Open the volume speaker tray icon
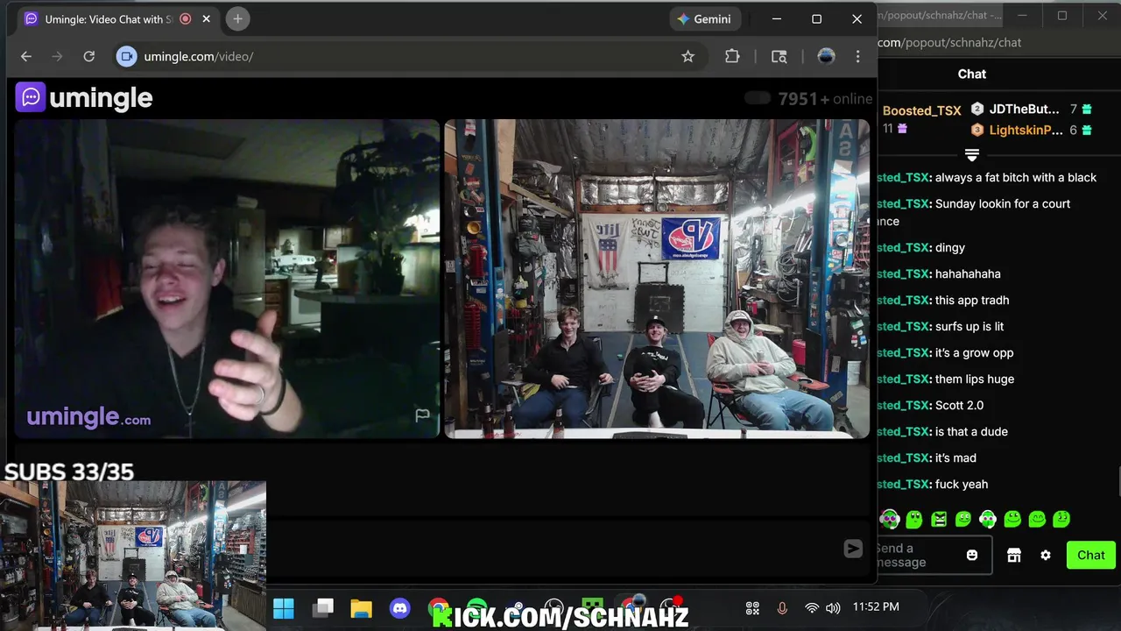 pos(833,607)
